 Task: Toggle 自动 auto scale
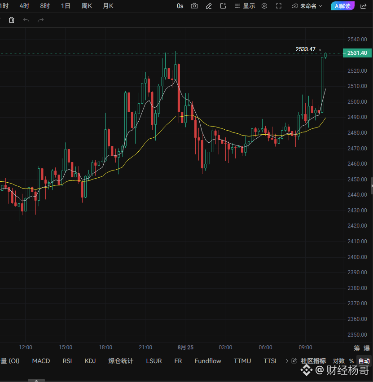(x=364, y=361)
